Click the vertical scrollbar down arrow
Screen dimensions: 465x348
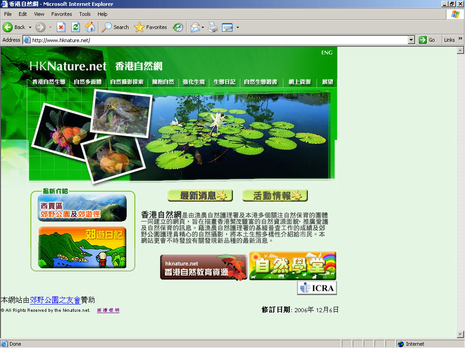coord(461,334)
